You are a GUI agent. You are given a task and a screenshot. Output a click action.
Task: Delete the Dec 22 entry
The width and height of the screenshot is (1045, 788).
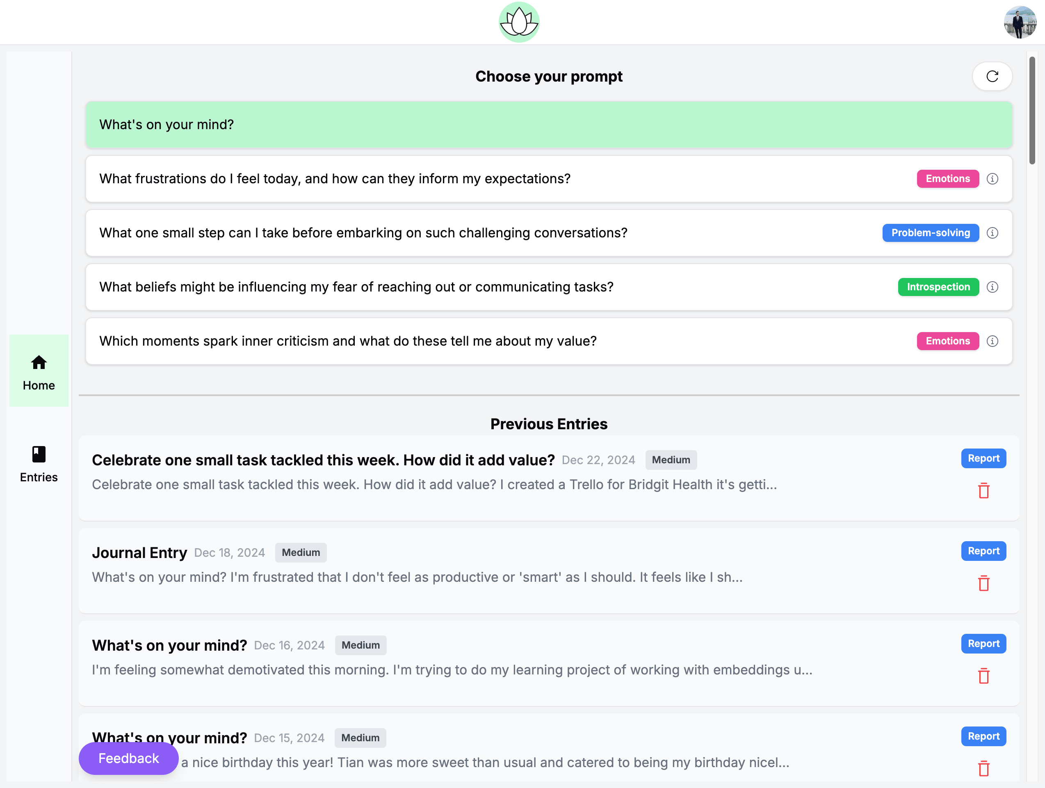(983, 491)
